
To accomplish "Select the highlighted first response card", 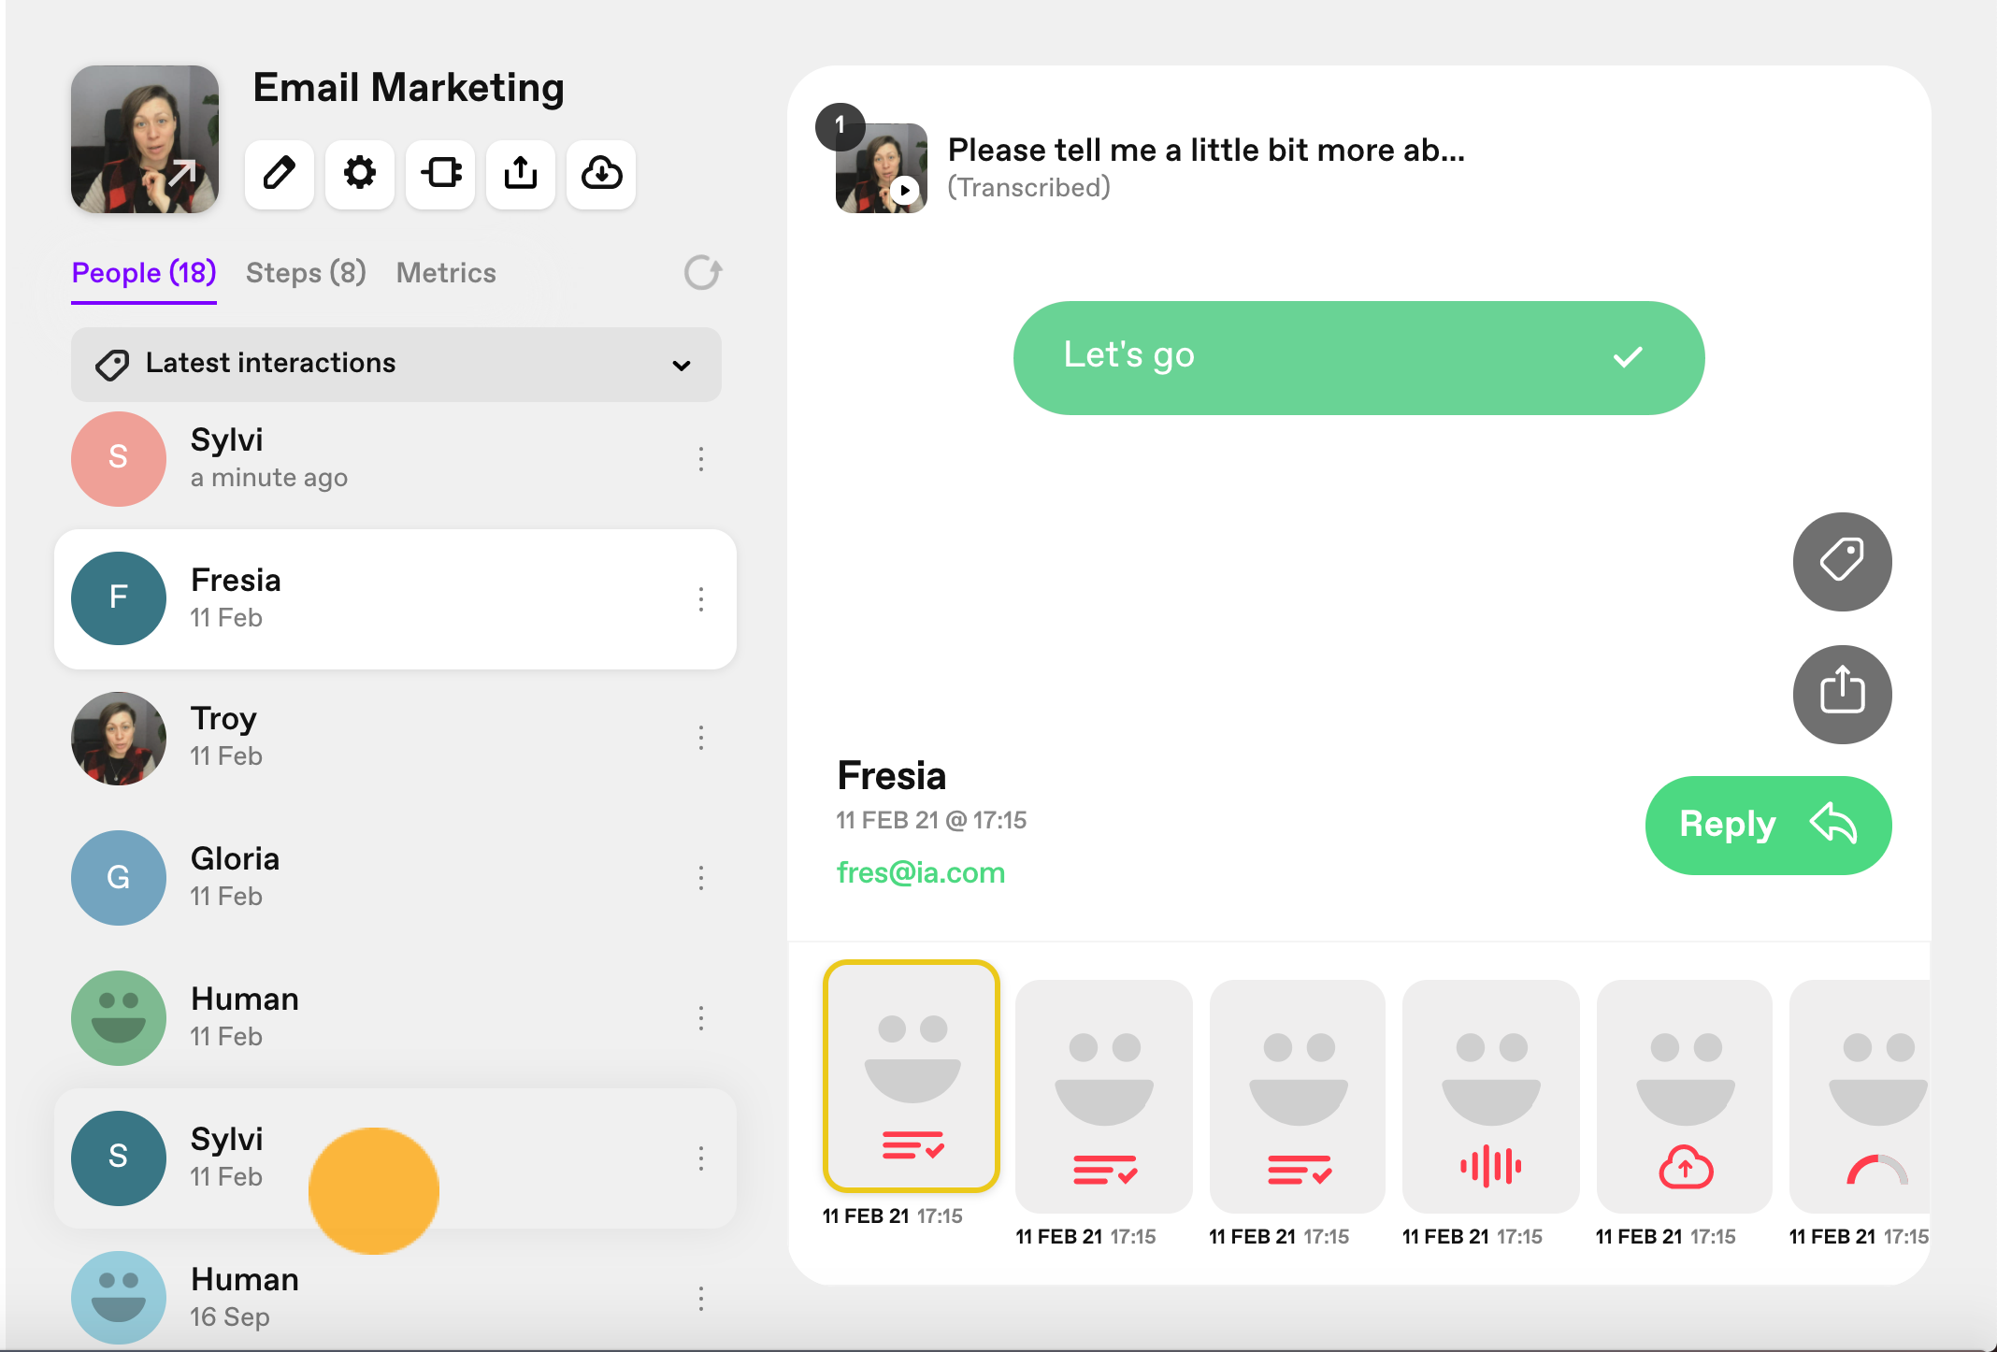I will point(912,1076).
